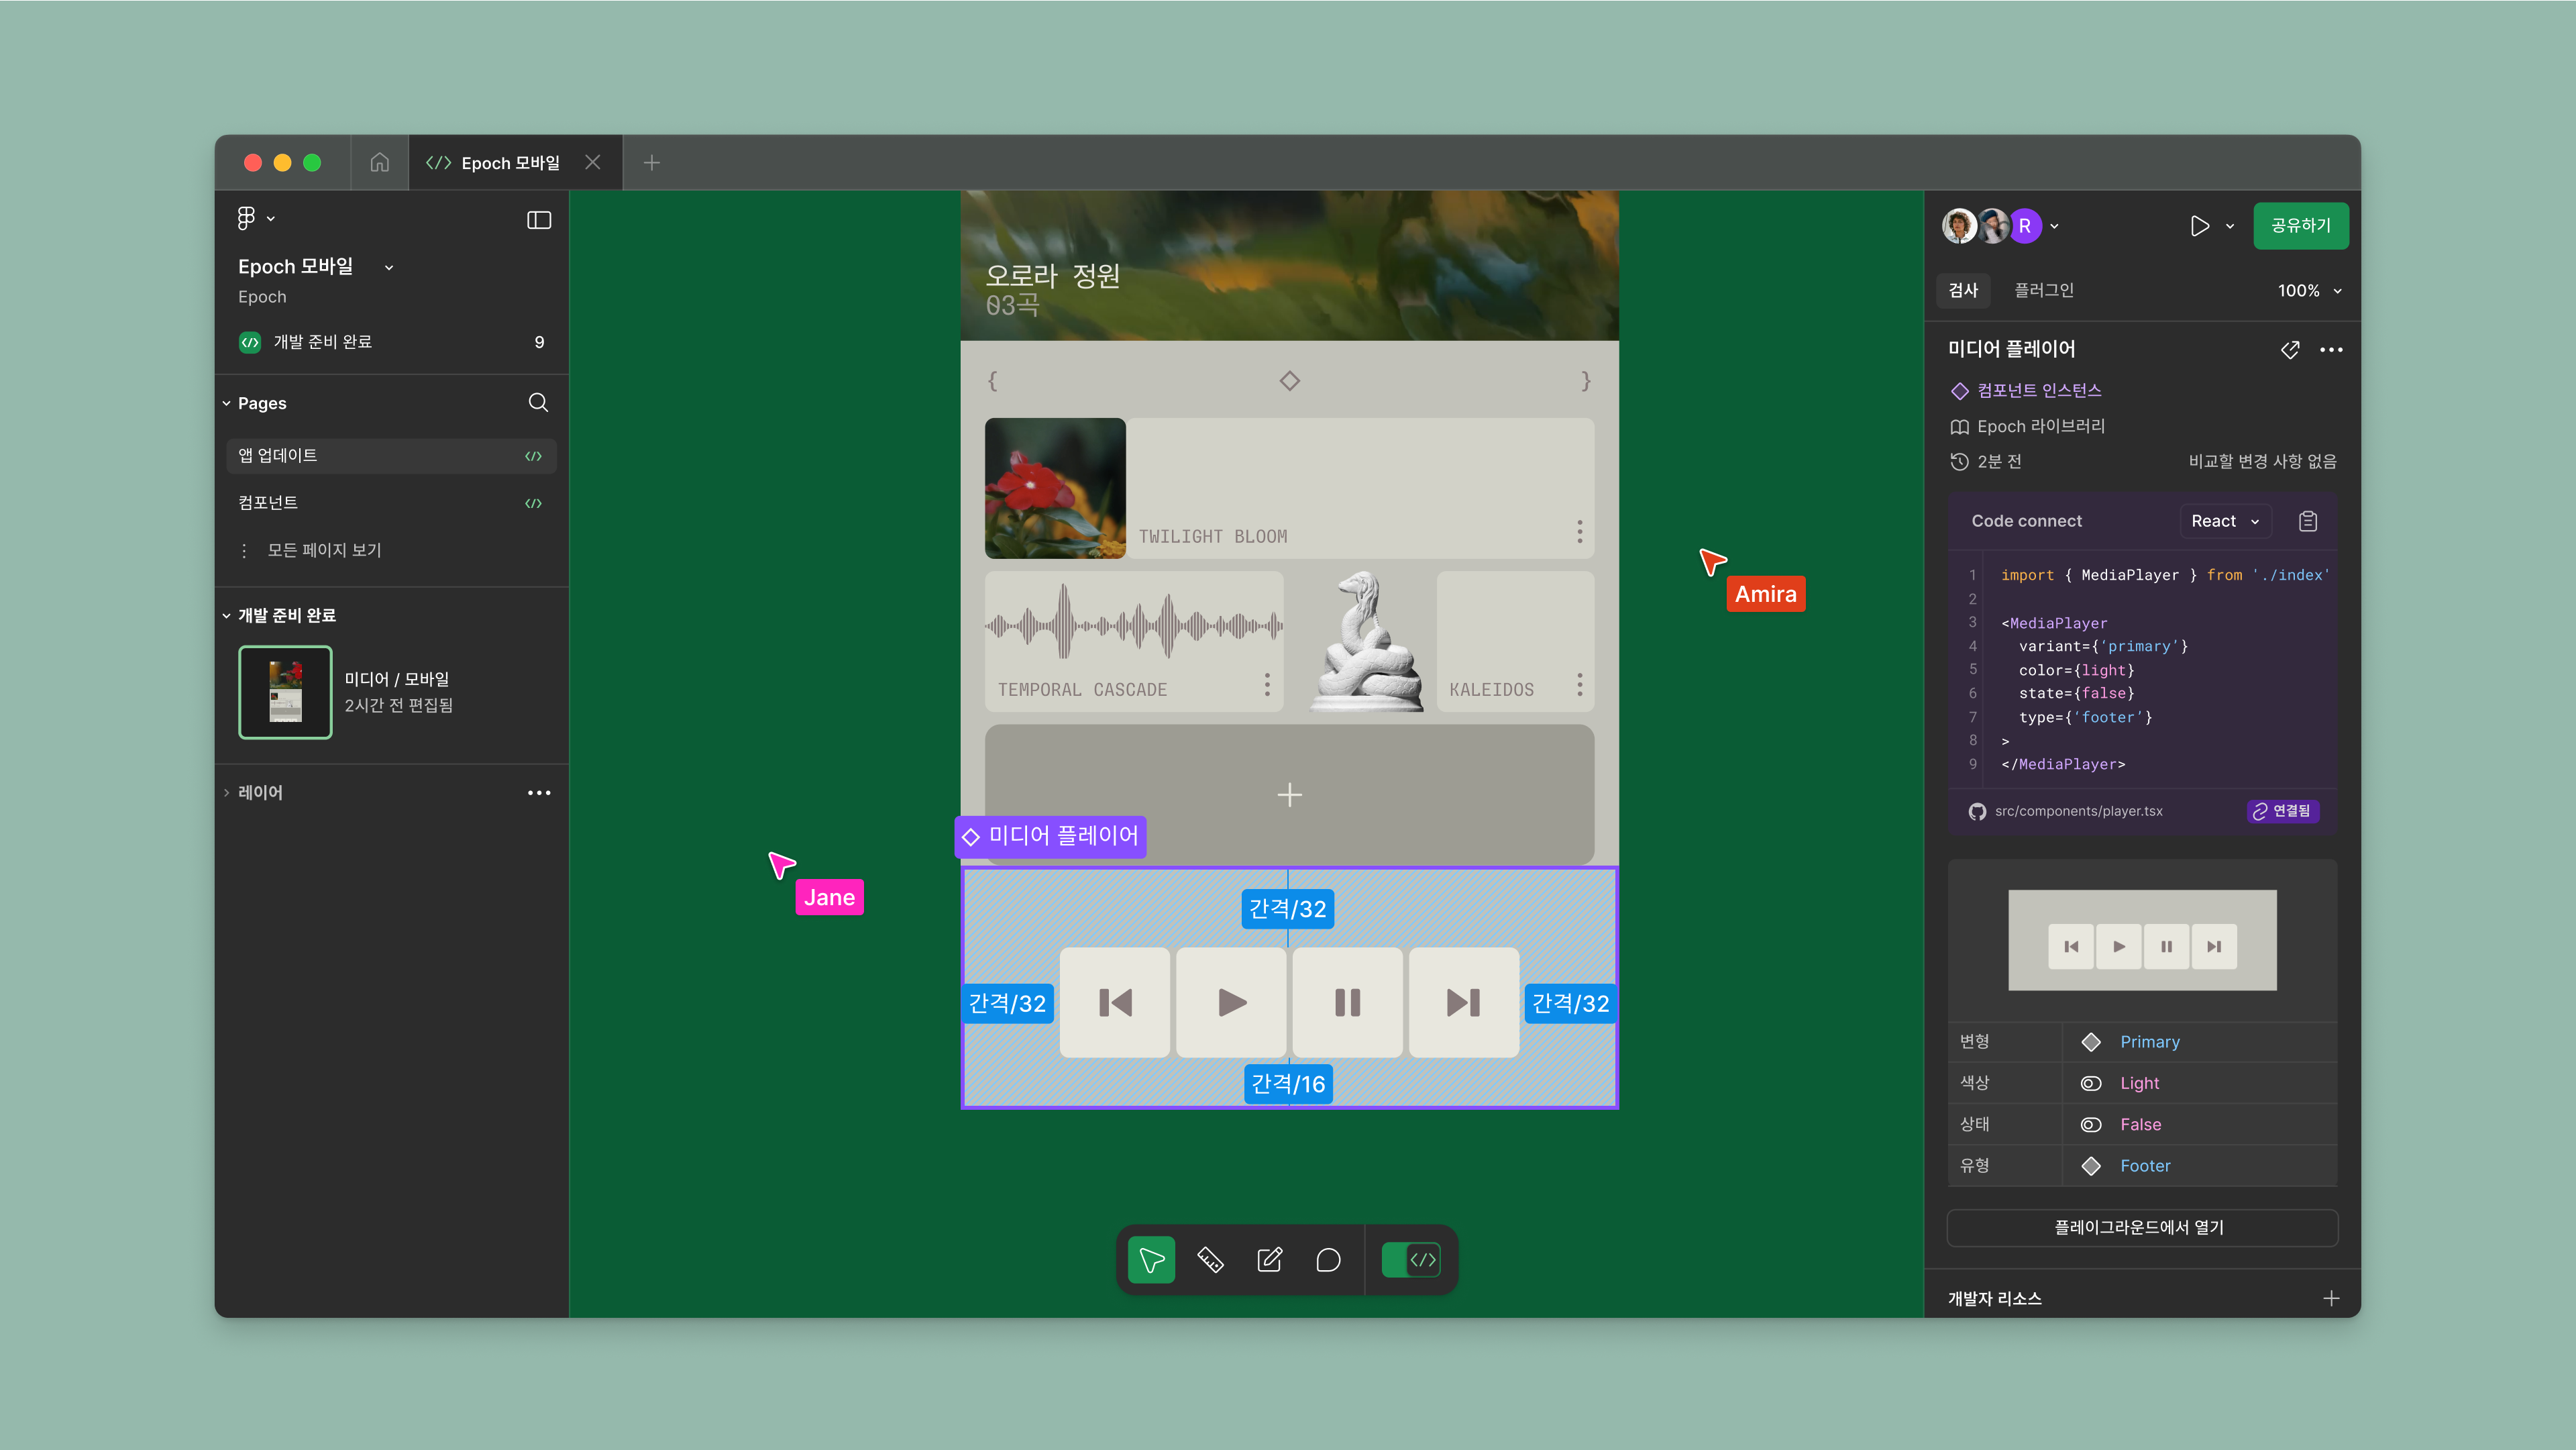This screenshot has width=2576, height=1450.
Task: Select the Measure ruler tool
Action: [1210, 1260]
